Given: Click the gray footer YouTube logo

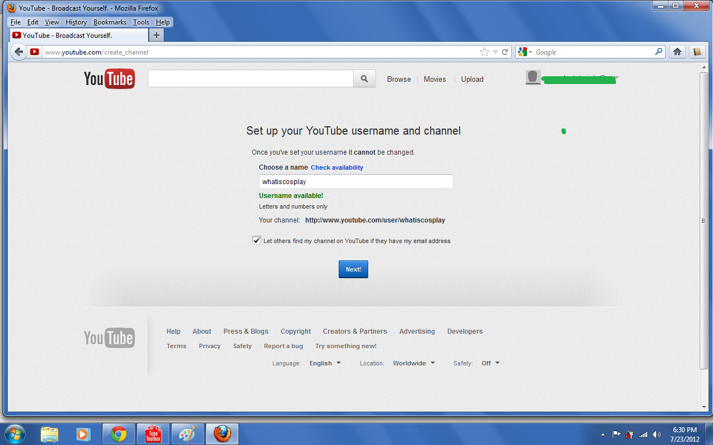Looking at the screenshot, I should 109,338.
